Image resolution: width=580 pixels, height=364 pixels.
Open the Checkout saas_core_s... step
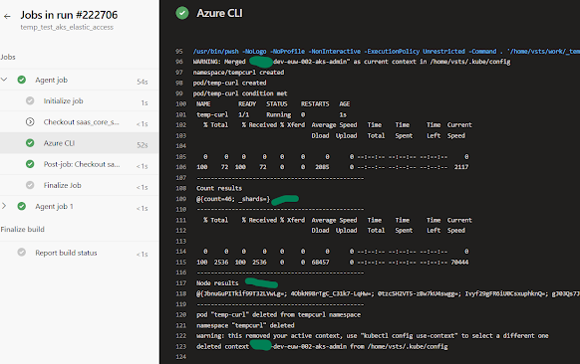click(80, 121)
